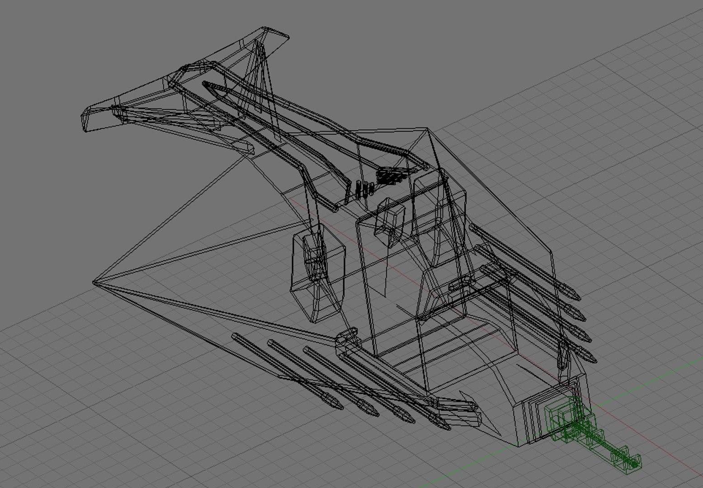Select the large wireframe tail wing of the ship
Screen dimensions: 703x488
coord(184,80)
